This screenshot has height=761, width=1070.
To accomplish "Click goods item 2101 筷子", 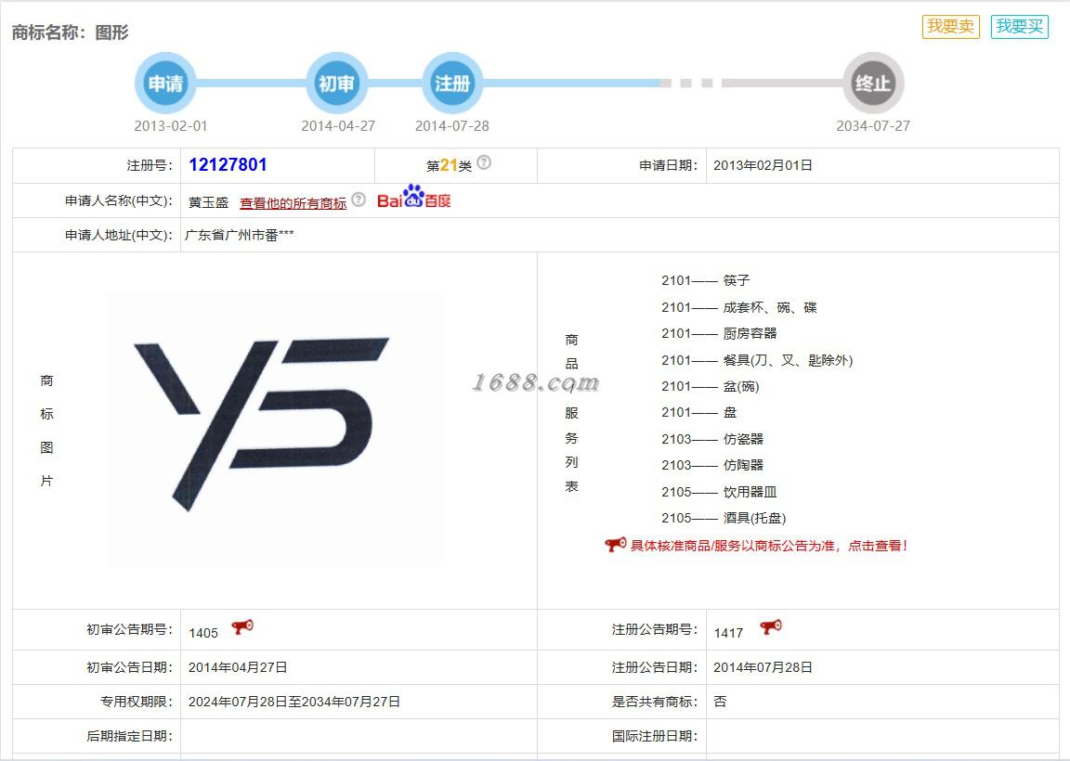I will (706, 280).
